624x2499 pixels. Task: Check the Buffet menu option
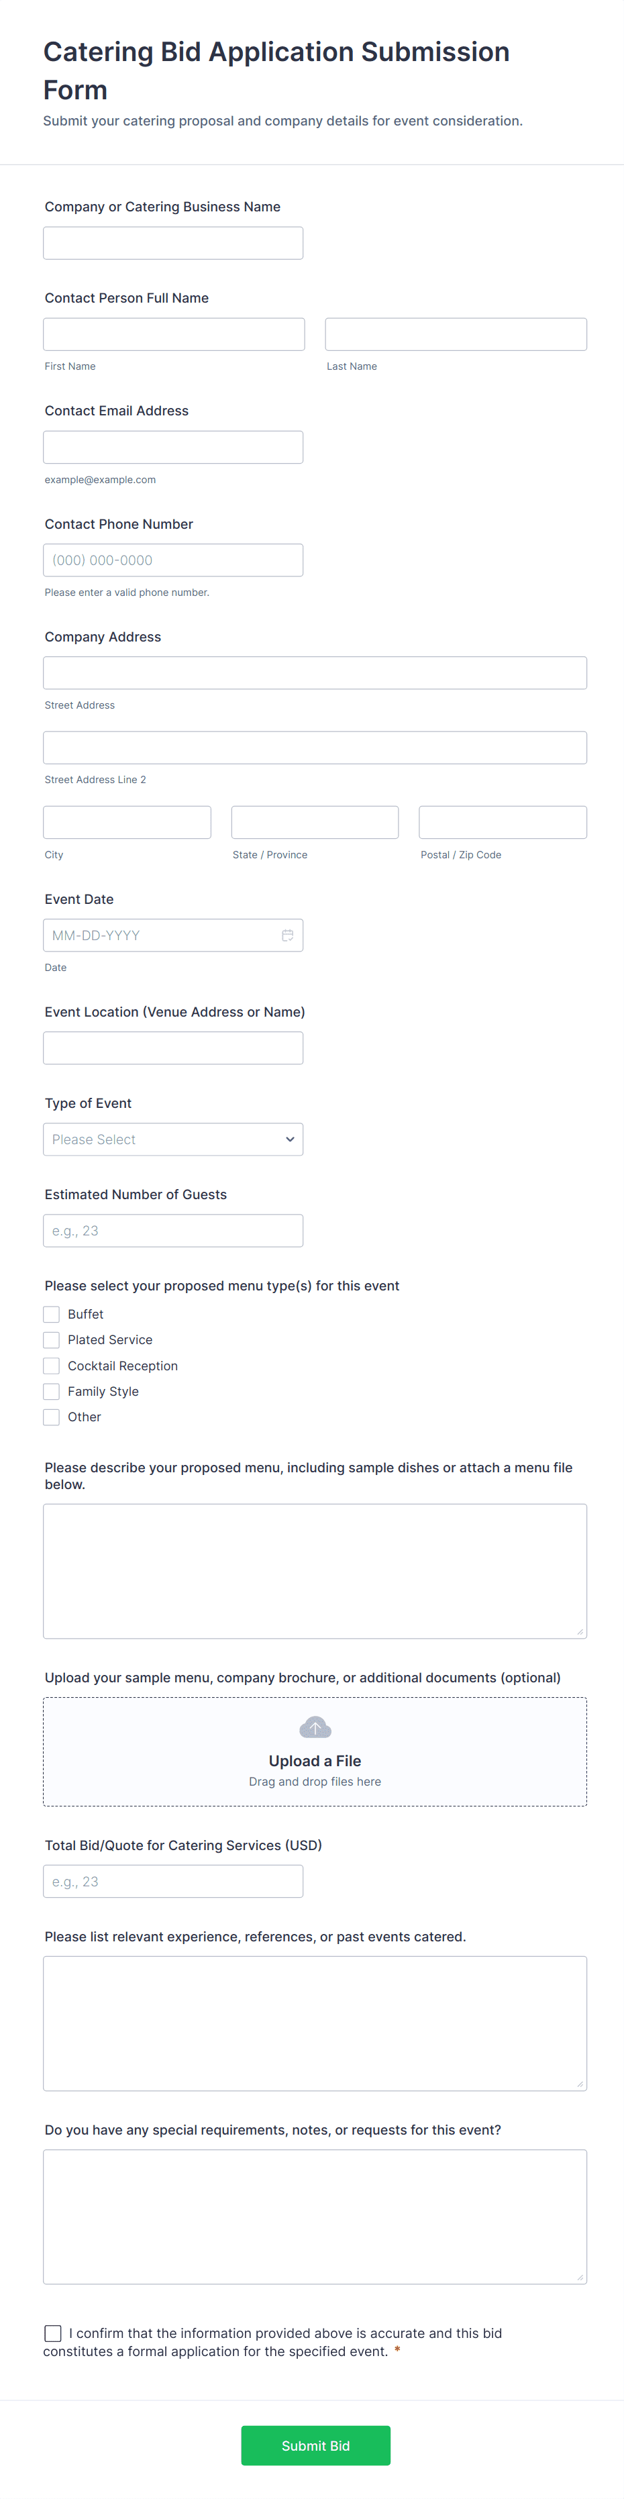pos(52,1315)
